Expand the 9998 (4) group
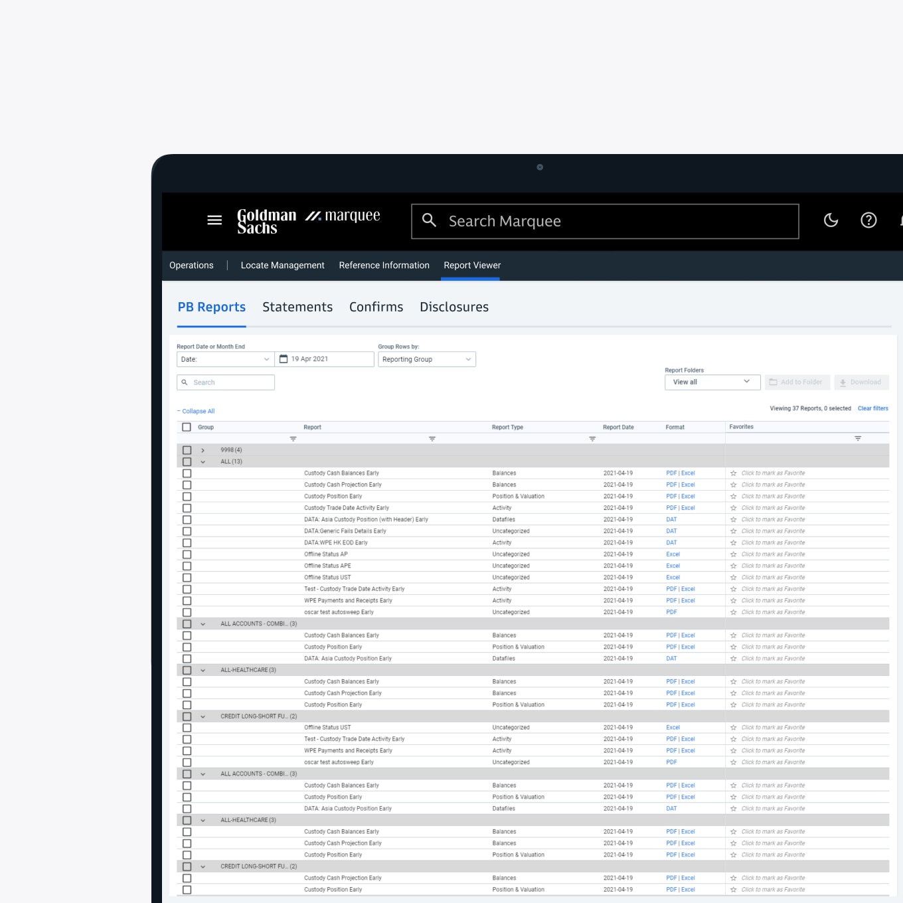 (203, 450)
